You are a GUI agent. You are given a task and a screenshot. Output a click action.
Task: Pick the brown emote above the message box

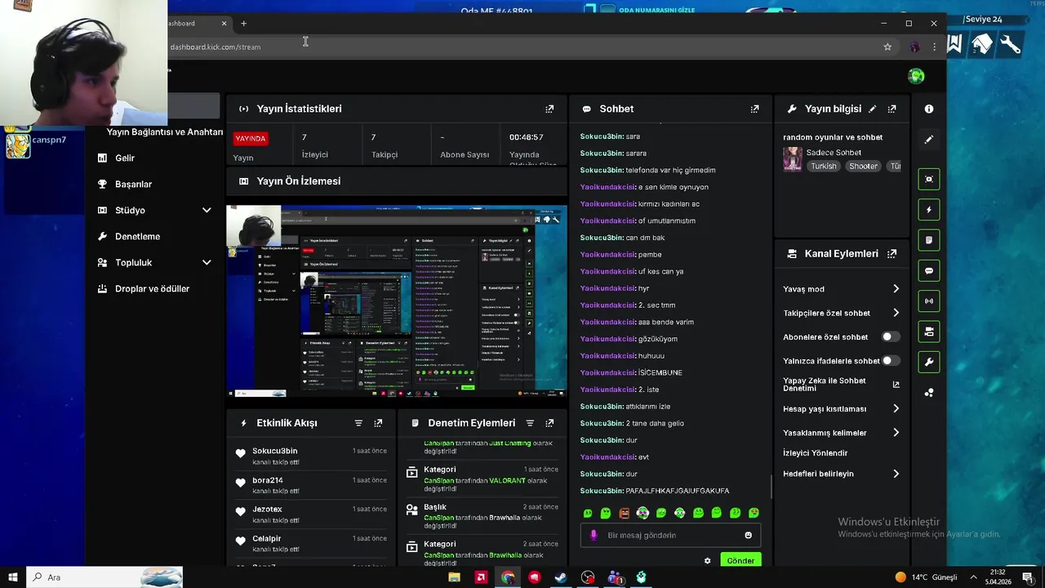pyautogui.click(x=625, y=513)
